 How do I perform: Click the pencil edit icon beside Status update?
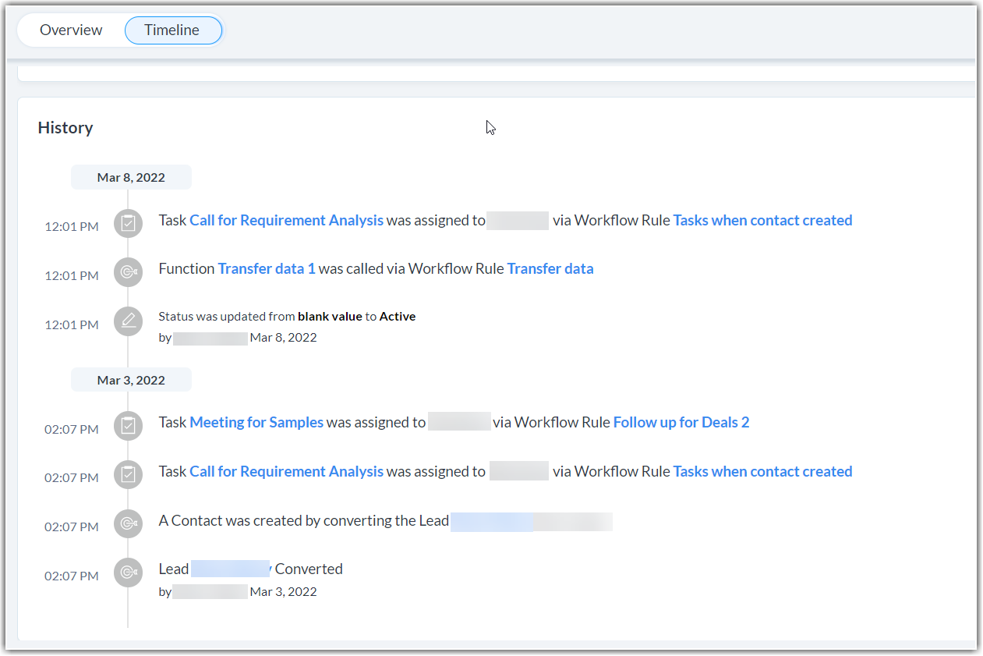(128, 321)
